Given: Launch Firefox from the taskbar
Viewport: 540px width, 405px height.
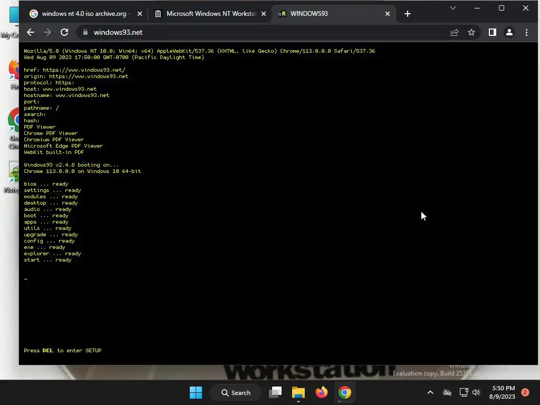Looking at the screenshot, I should 321,392.
